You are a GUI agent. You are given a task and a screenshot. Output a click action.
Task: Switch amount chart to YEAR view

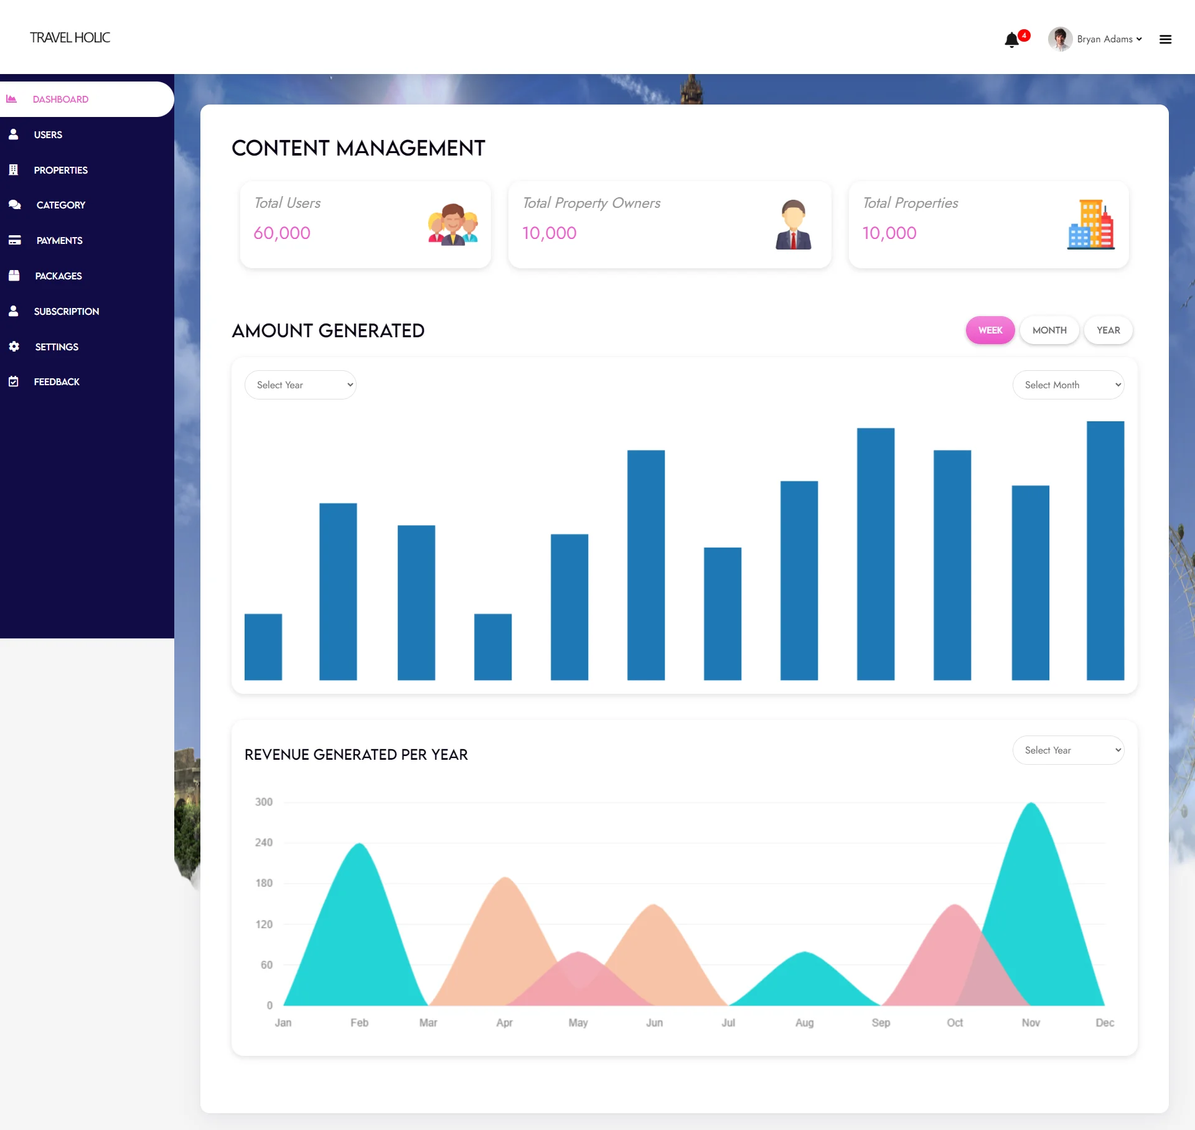pos(1108,330)
